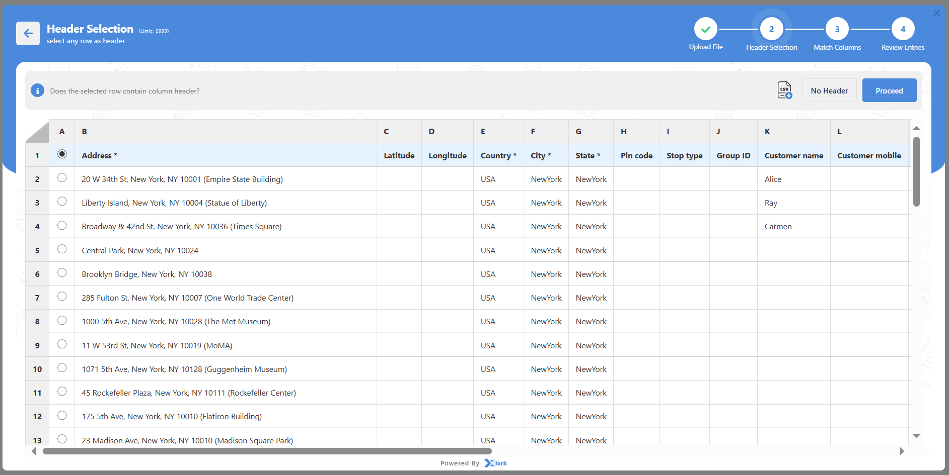
Task: Click the Customer name header cell
Action: (x=793, y=155)
